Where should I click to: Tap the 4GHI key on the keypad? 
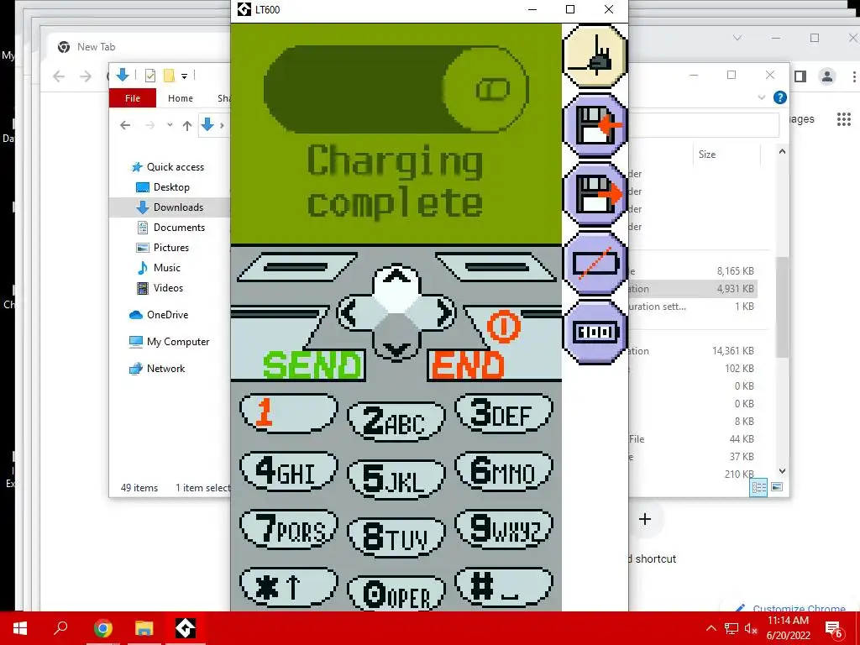(289, 470)
